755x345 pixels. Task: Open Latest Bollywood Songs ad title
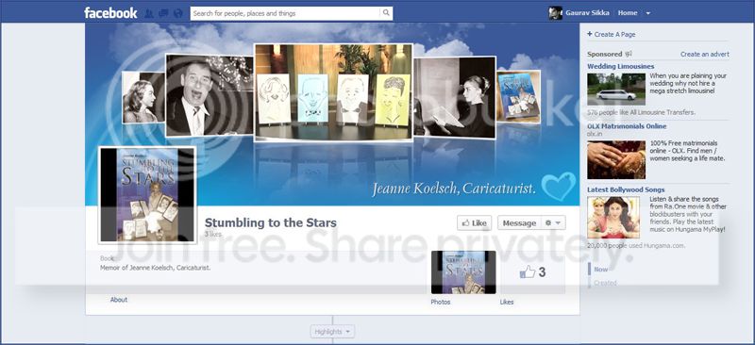coord(626,189)
